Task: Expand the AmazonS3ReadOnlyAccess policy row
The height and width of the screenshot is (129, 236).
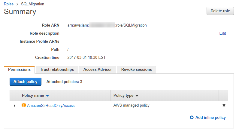Action: point(15,106)
